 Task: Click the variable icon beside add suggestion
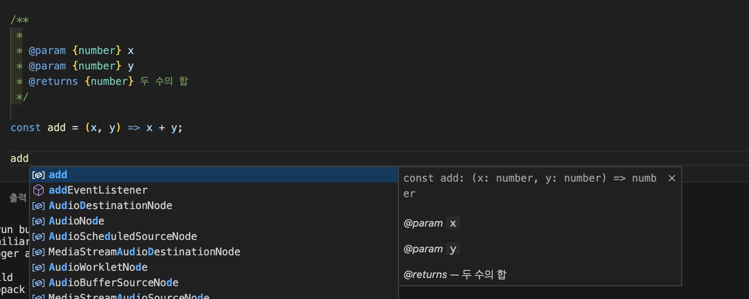(x=39, y=175)
